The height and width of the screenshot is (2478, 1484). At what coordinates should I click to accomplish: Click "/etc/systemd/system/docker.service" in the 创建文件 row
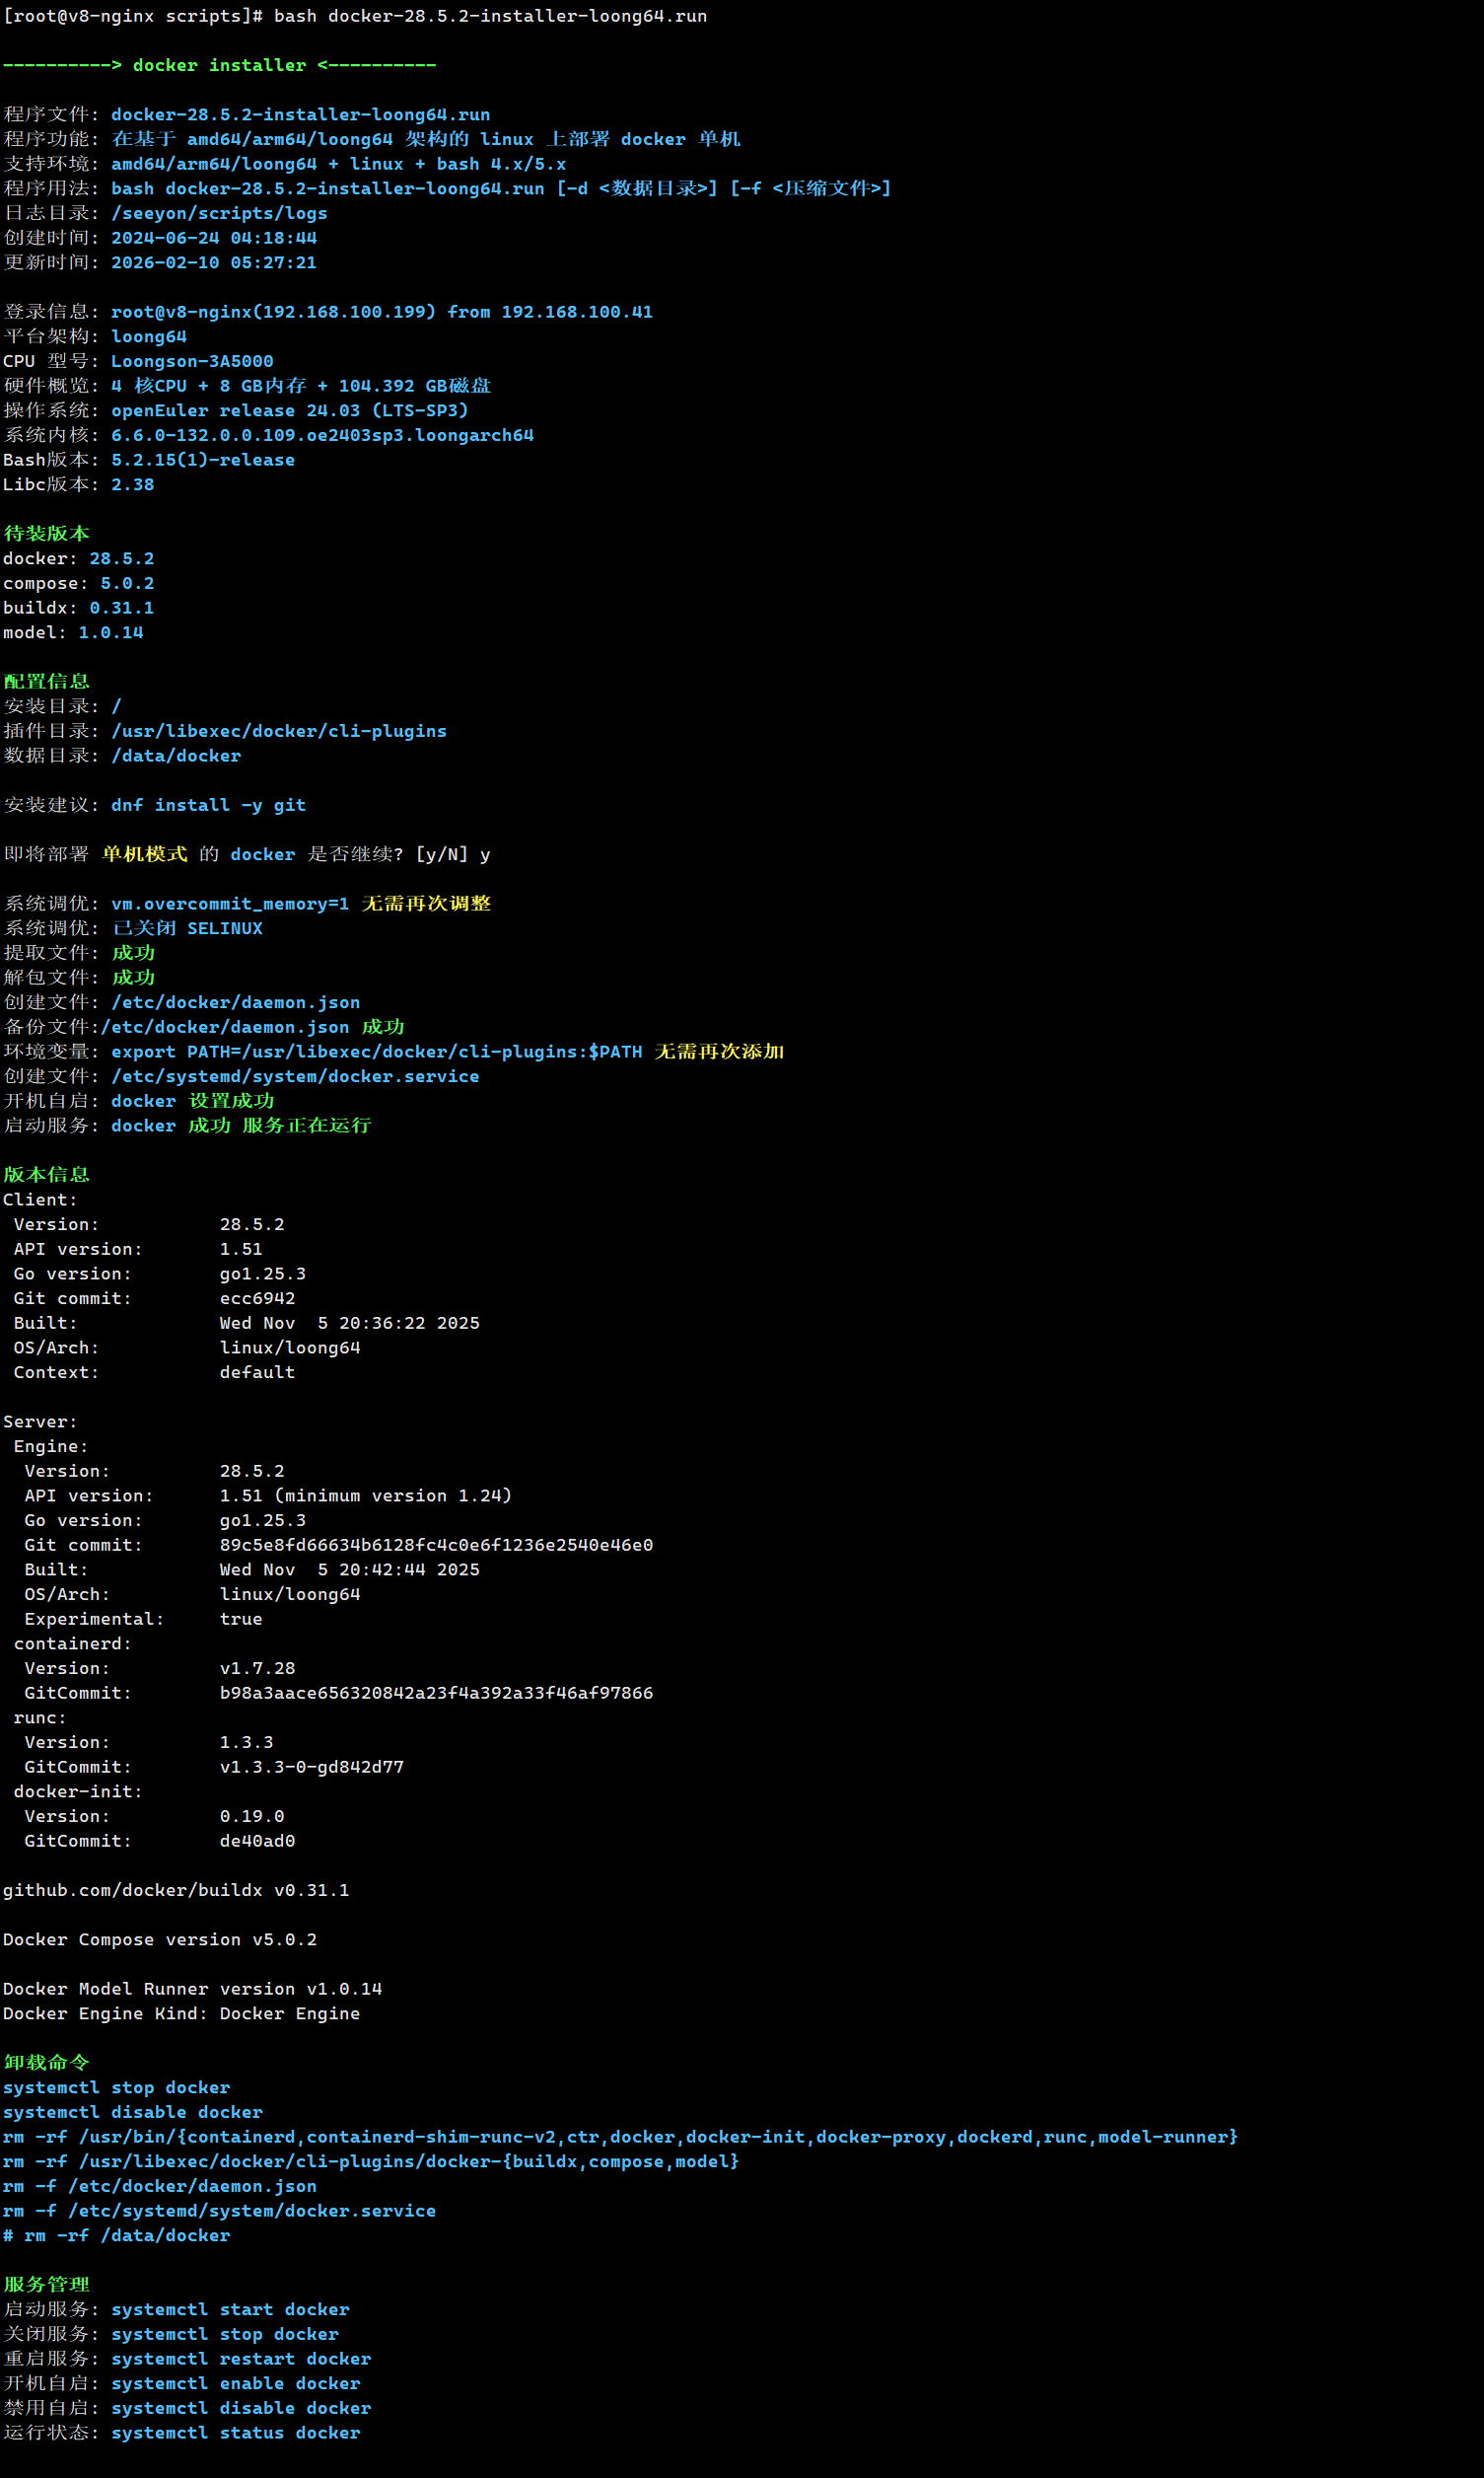(295, 1076)
